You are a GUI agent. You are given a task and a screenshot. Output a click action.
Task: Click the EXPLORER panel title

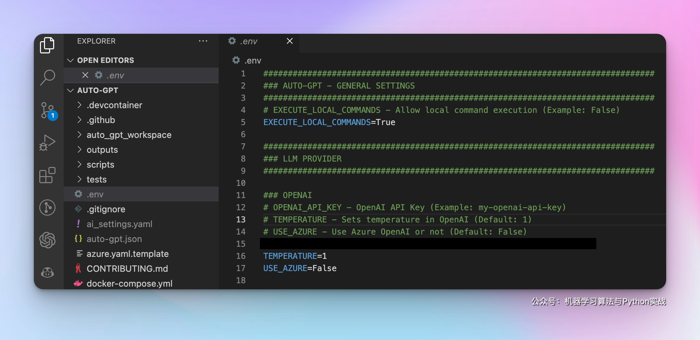[x=96, y=41]
